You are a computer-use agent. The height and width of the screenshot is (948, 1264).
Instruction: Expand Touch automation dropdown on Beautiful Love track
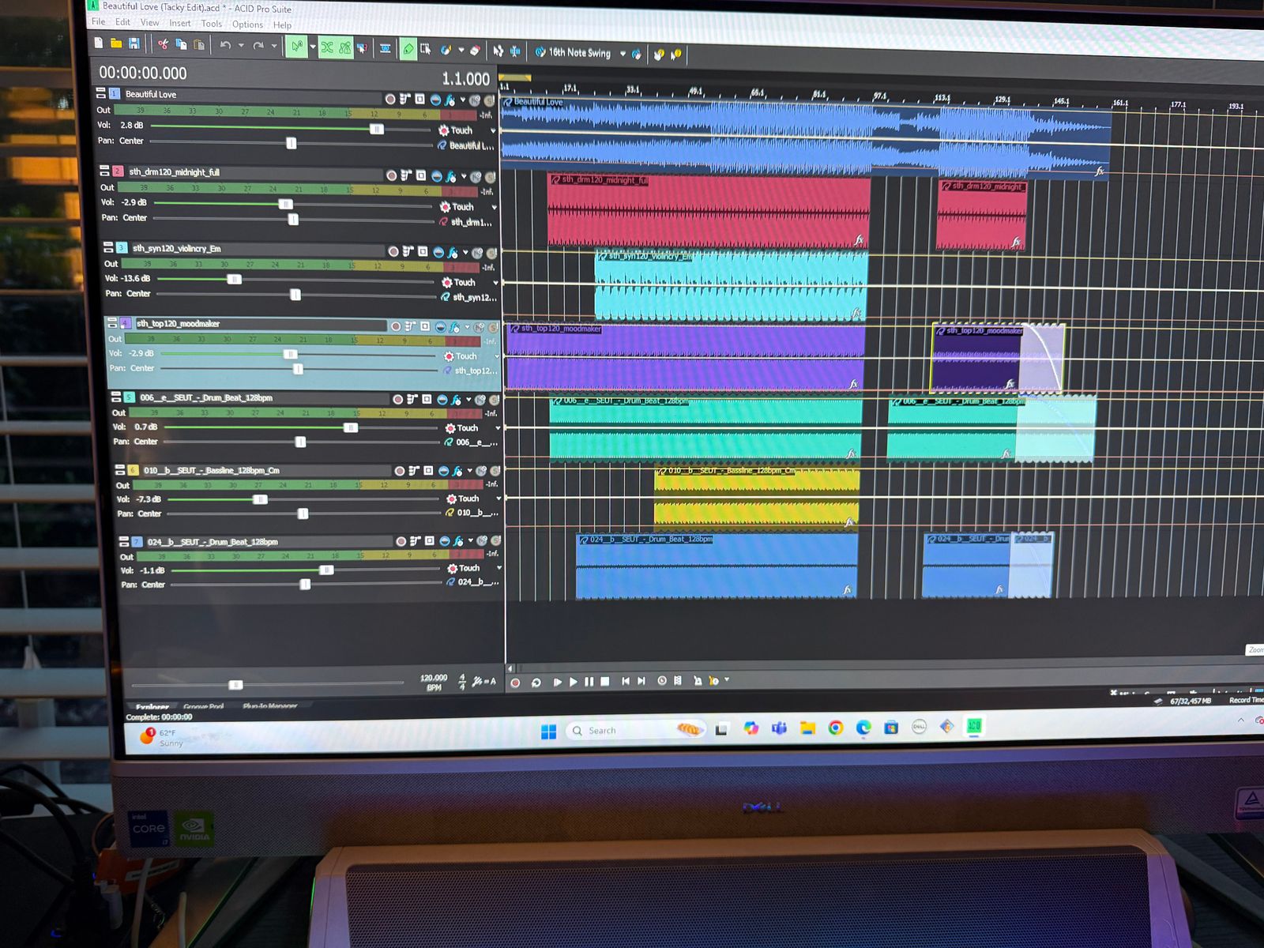pyautogui.click(x=494, y=131)
